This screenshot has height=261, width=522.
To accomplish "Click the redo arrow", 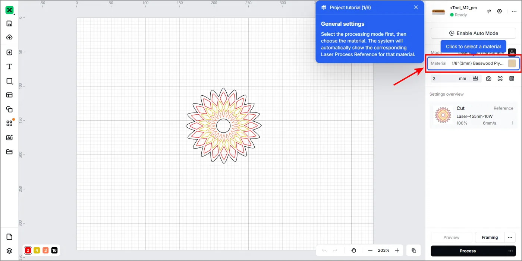I will [x=335, y=251].
